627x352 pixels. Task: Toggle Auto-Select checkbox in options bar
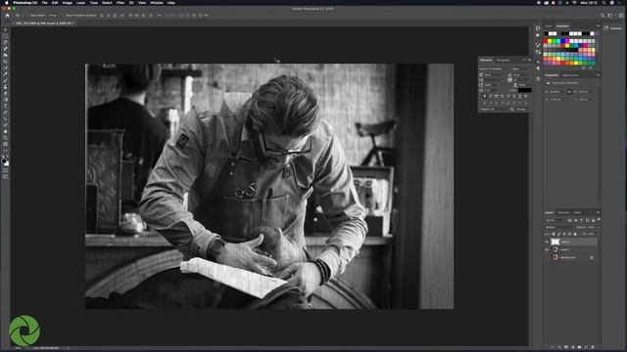coord(29,16)
